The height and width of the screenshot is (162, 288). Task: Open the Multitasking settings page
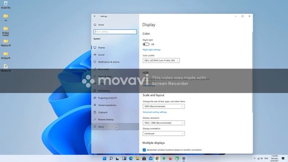115,91
